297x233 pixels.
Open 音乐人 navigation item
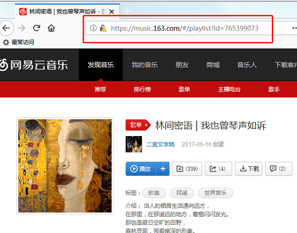point(247,65)
